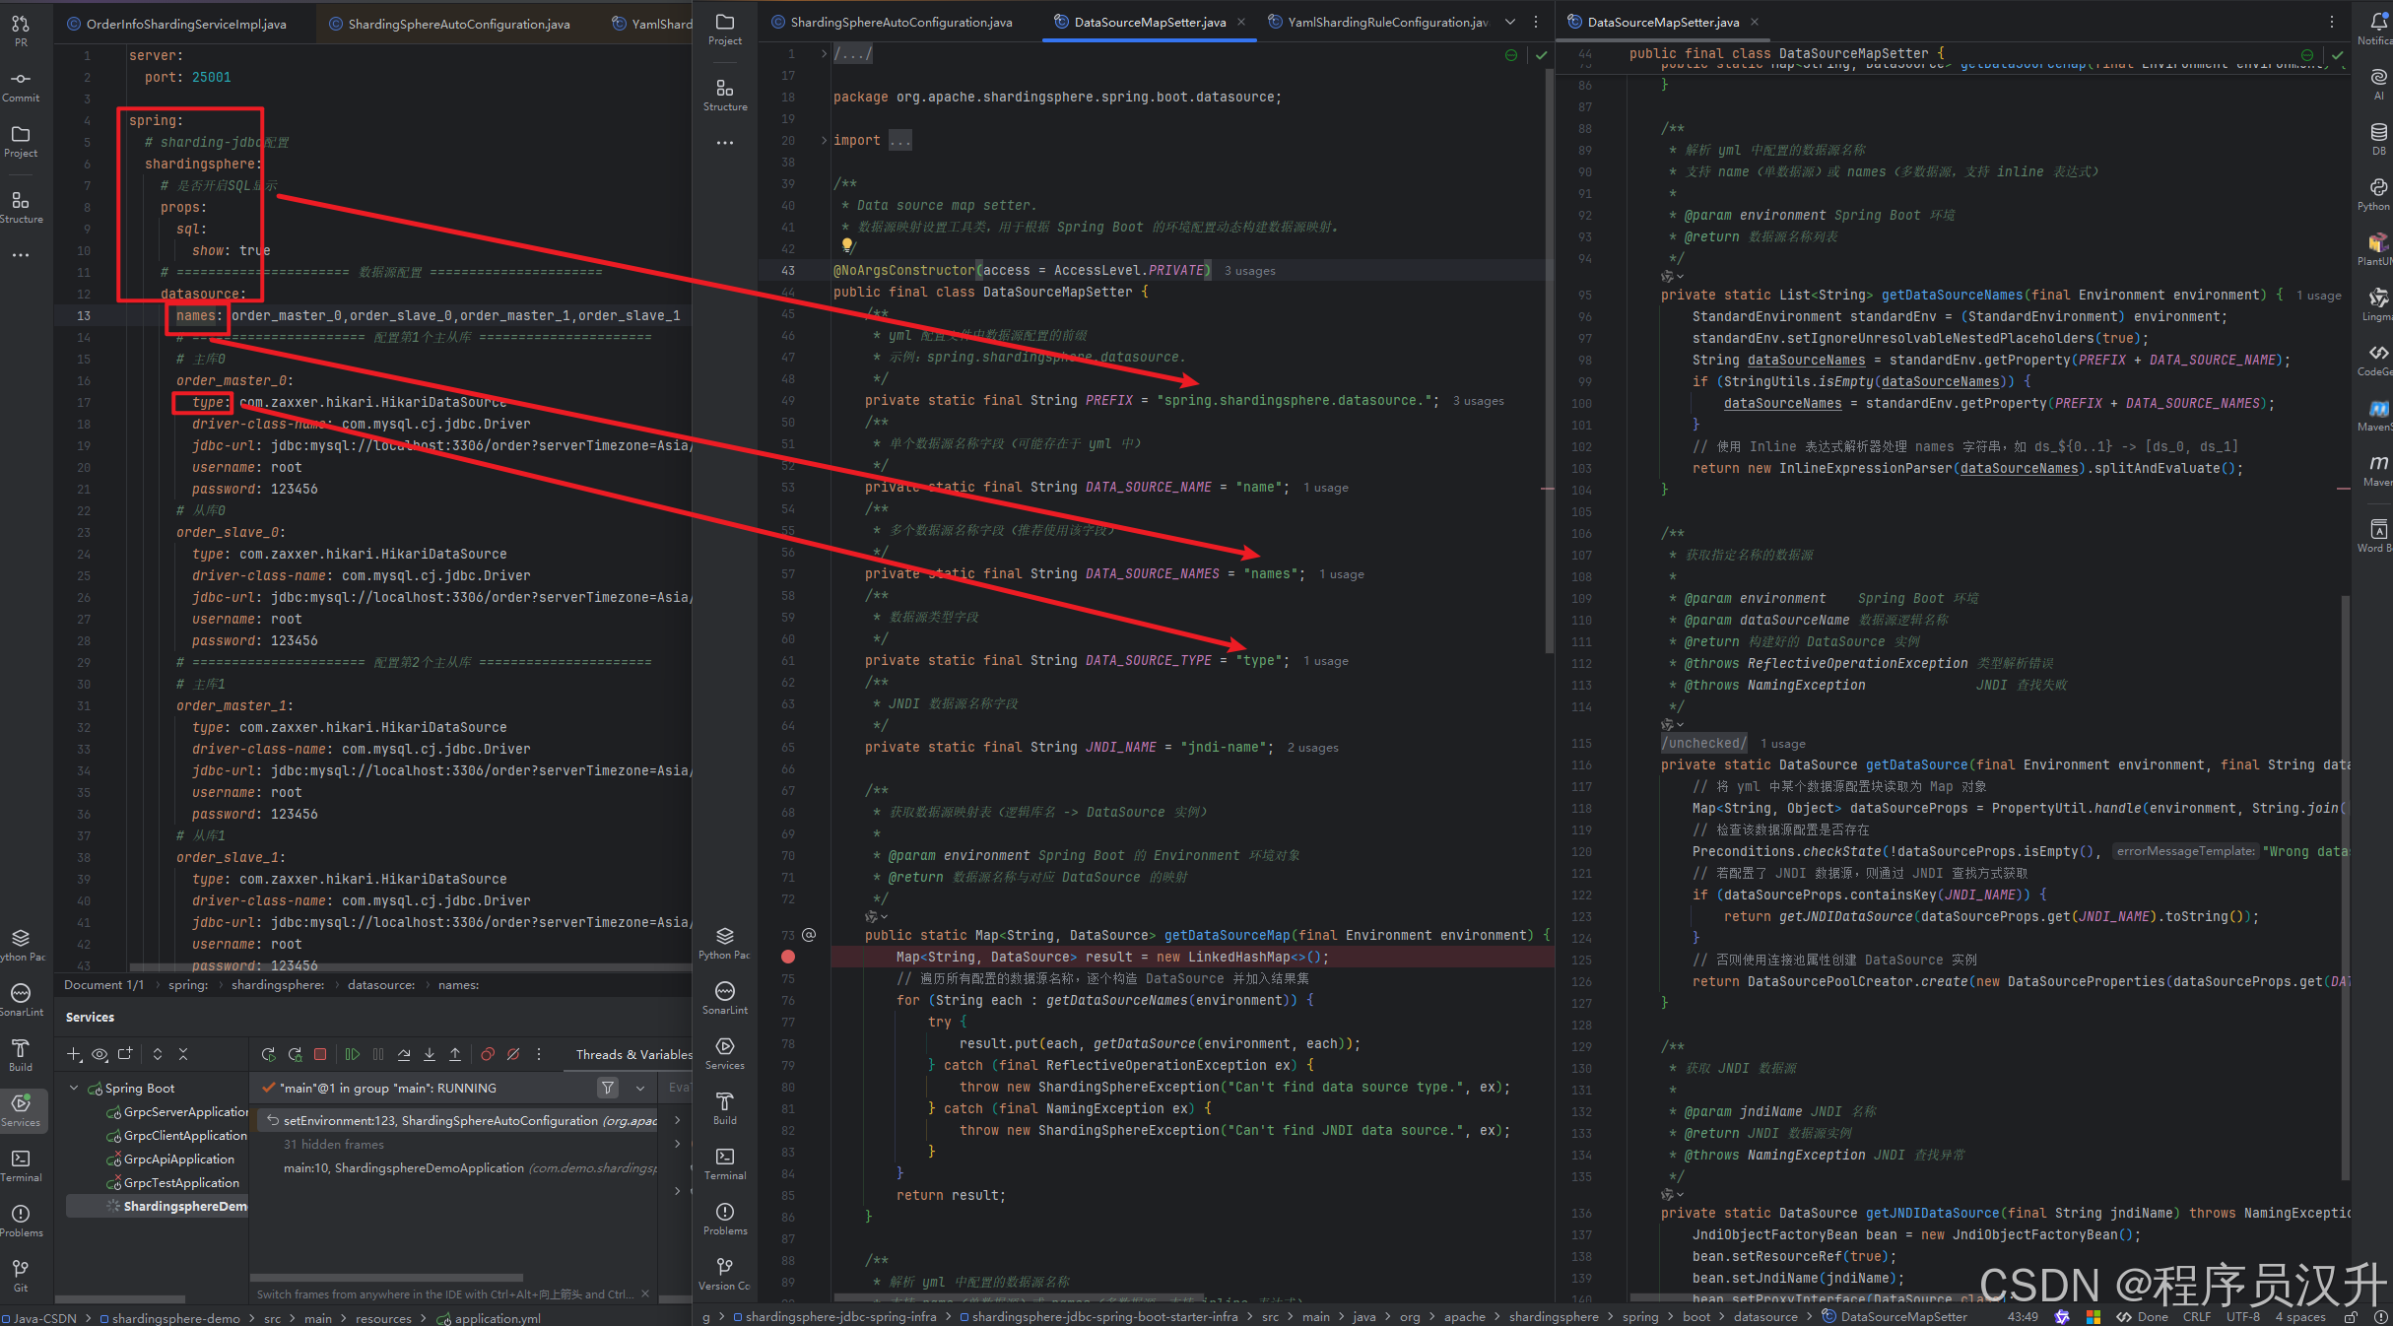Toggle breakpoint on line 74 gutter

pos(788,957)
